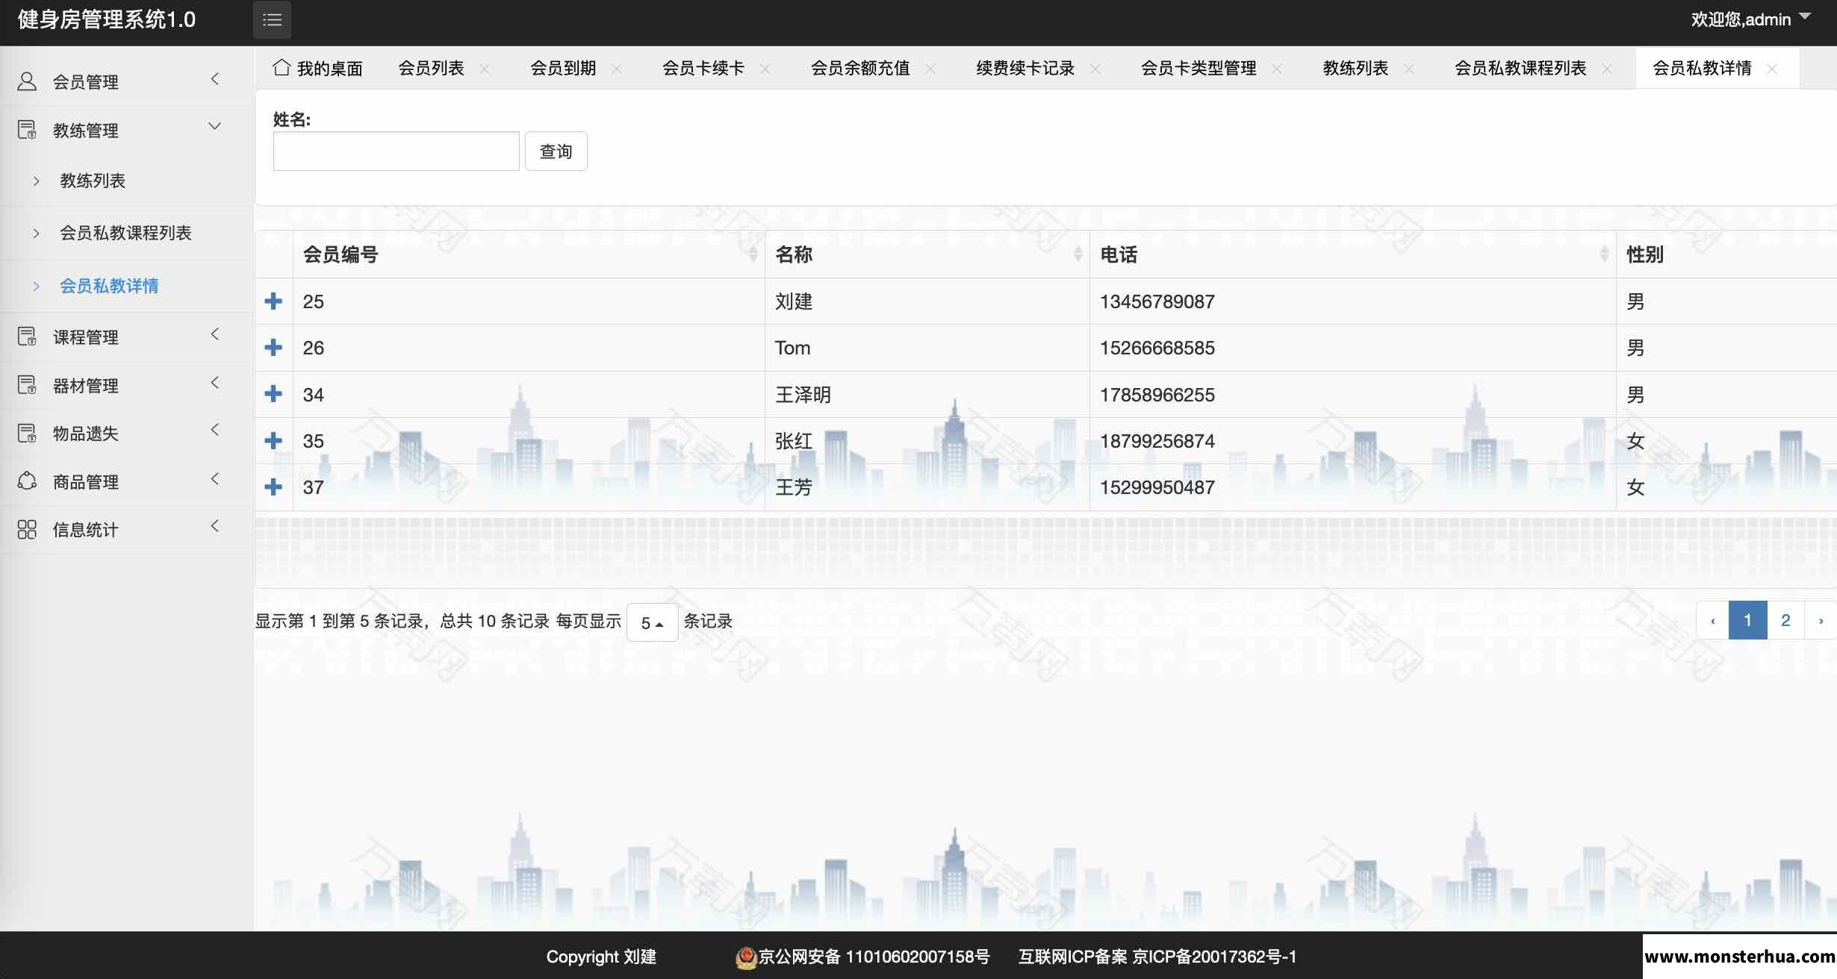
Task: Sort table by 会员编号 column
Action: (753, 254)
